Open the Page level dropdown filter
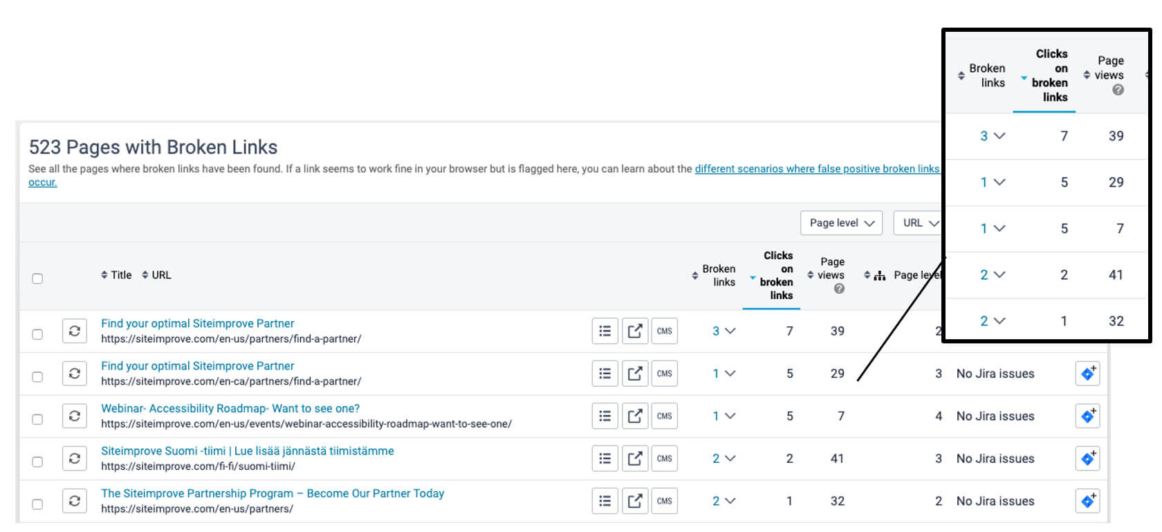 point(841,223)
